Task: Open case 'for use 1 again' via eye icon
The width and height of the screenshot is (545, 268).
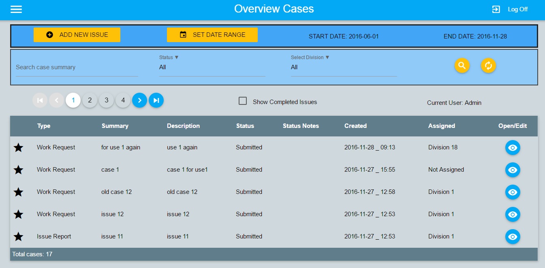Action: coord(513,148)
